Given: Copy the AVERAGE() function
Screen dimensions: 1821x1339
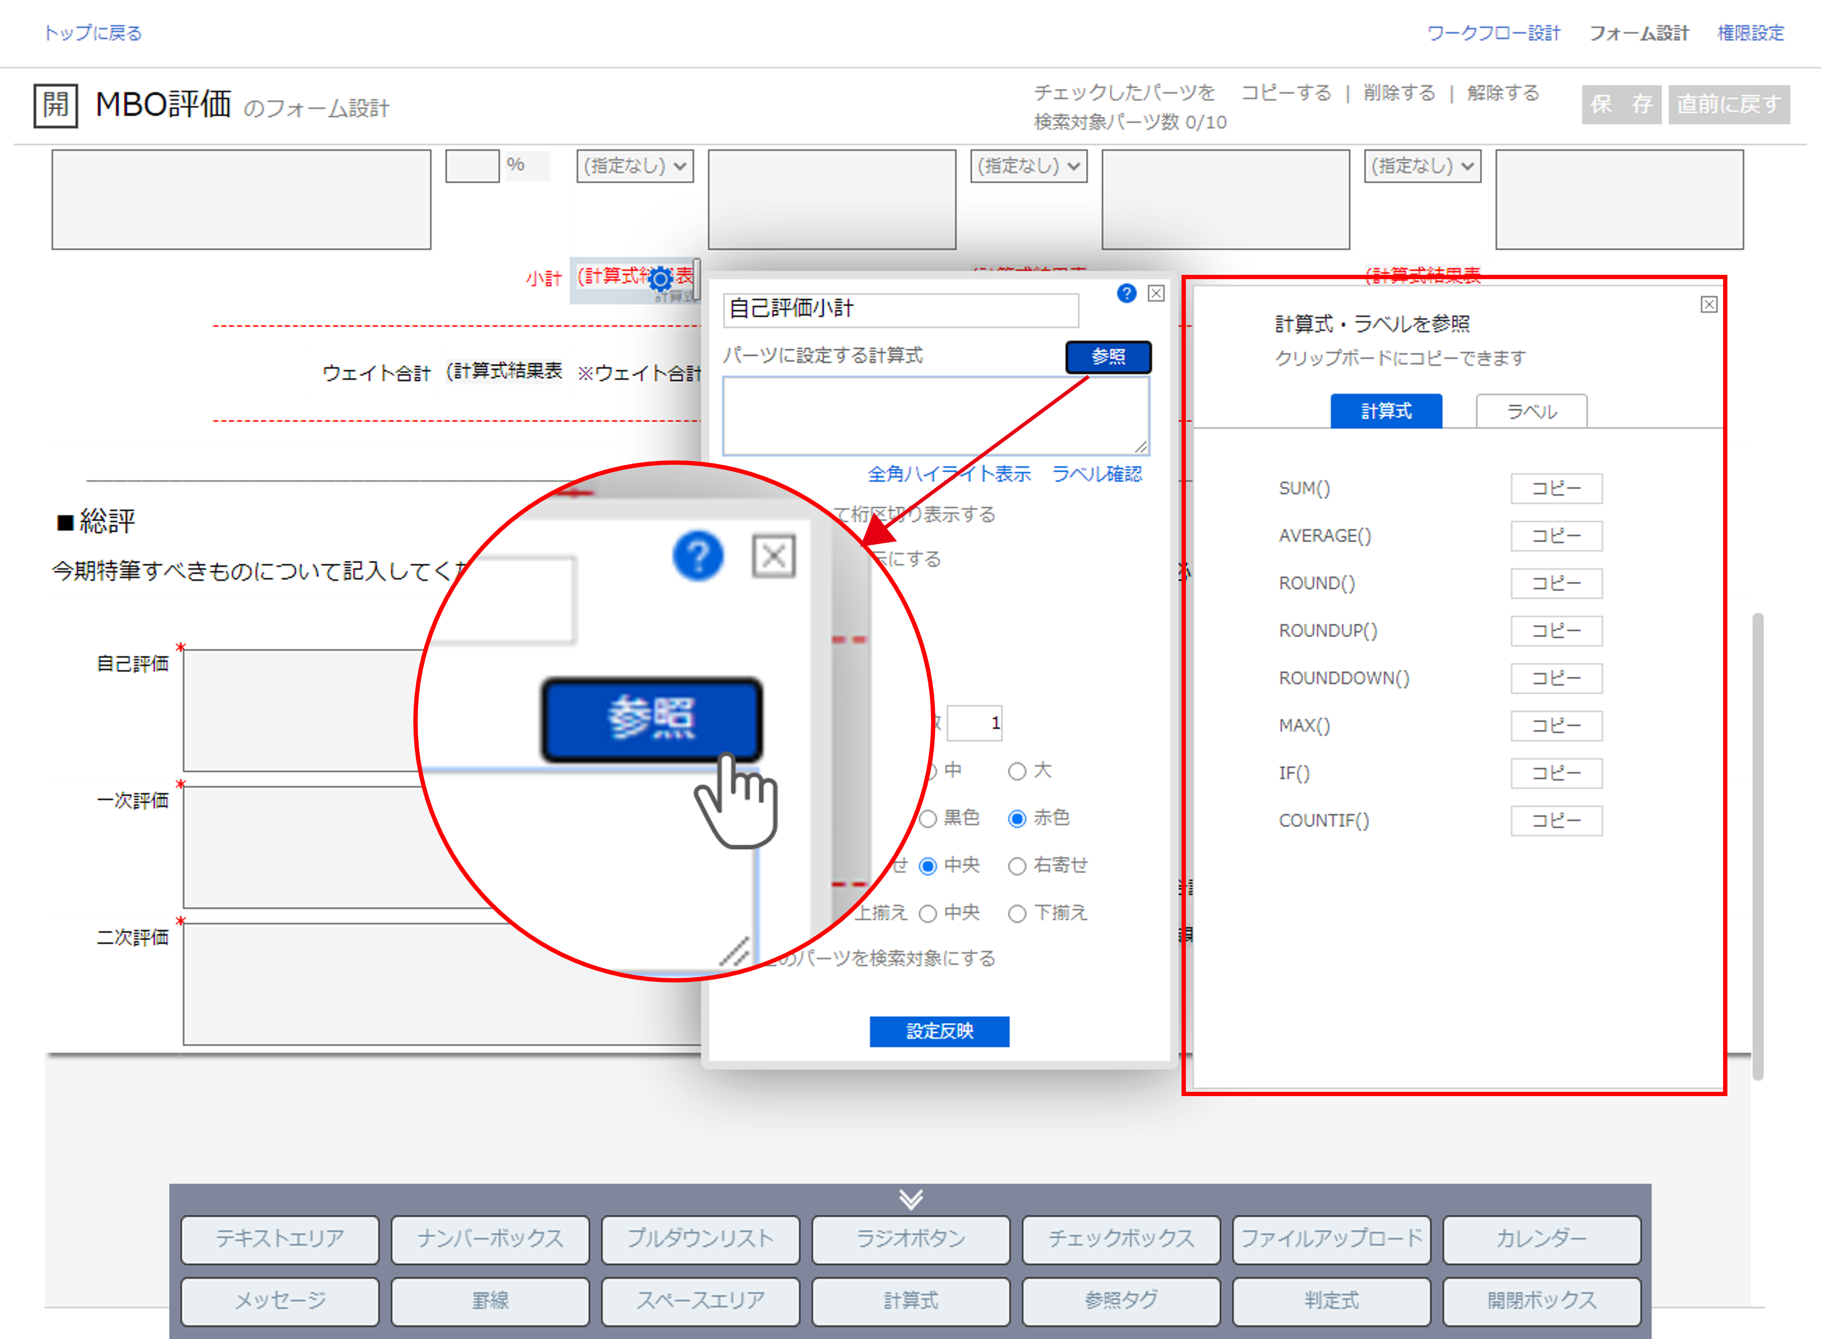Looking at the screenshot, I should pos(1556,536).
